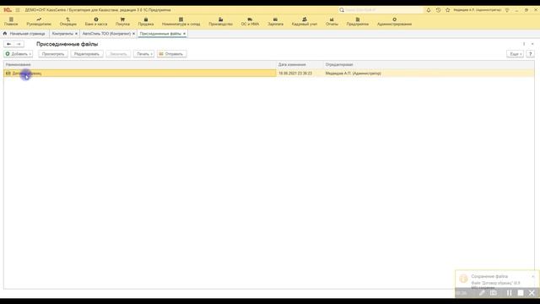This screenshot has width=540, height=304.
Task: Open the Банк и касса section
Action: point(96,22)
